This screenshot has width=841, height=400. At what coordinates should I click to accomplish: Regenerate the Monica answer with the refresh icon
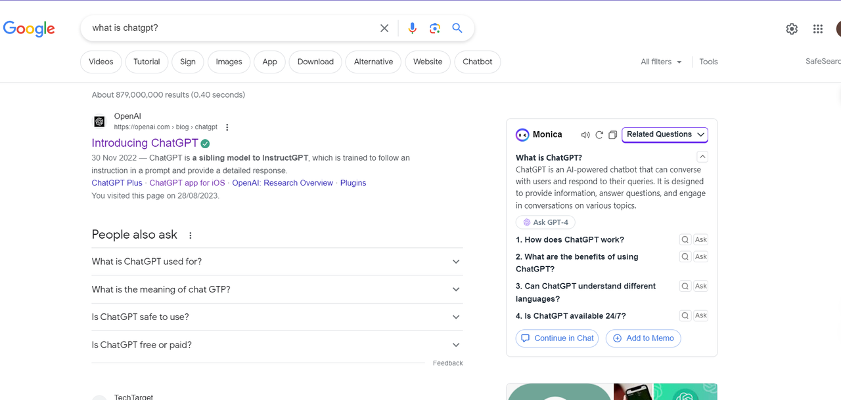coord(599,135)
